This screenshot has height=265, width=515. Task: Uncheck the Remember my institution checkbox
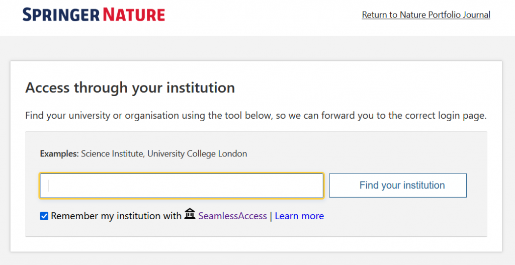tap(44, 216)
